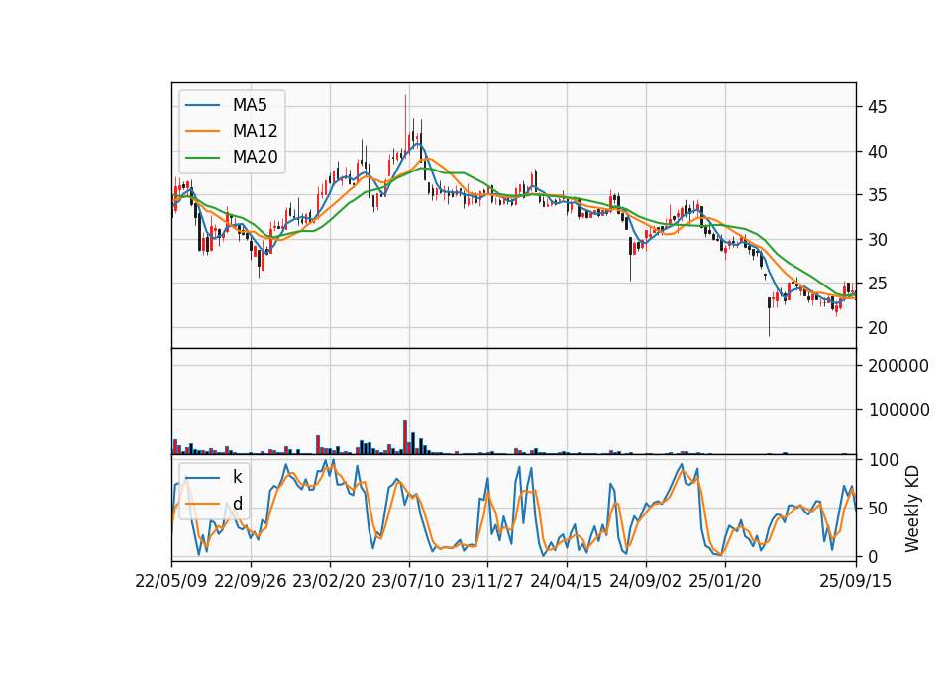Click the price axis value 35
This screenshot has width=951, height=684.
pos(878,195)
